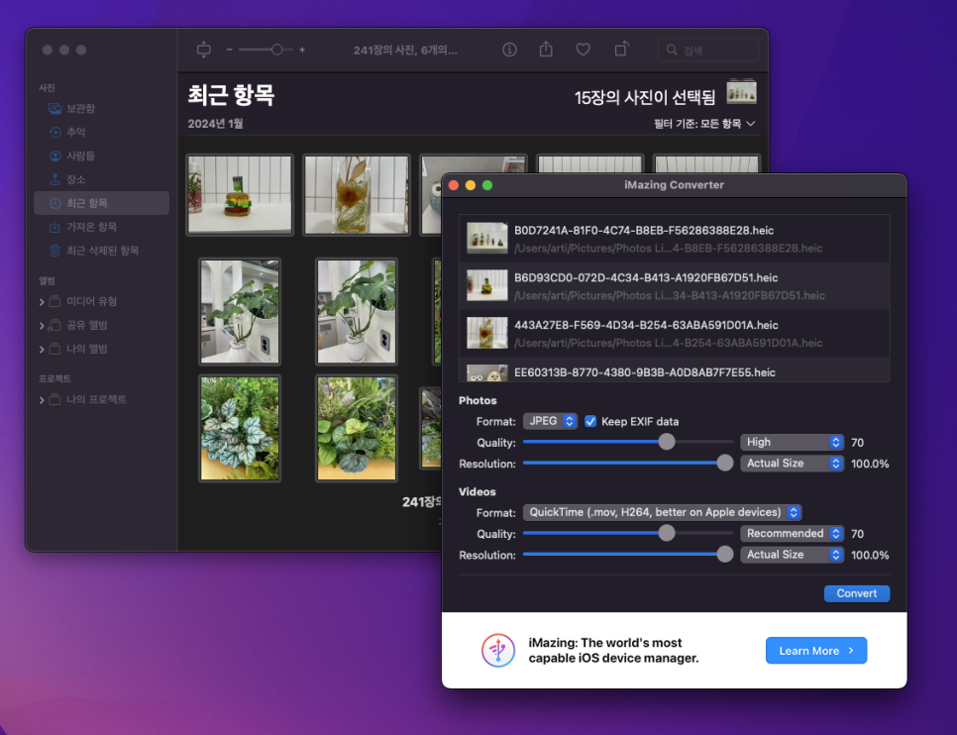Select 최근 항목 in Photos sidebar
957x735 pixels.
point(101,203)
